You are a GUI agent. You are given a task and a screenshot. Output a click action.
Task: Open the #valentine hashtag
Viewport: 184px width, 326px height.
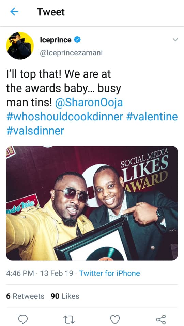tap(152, 117)
